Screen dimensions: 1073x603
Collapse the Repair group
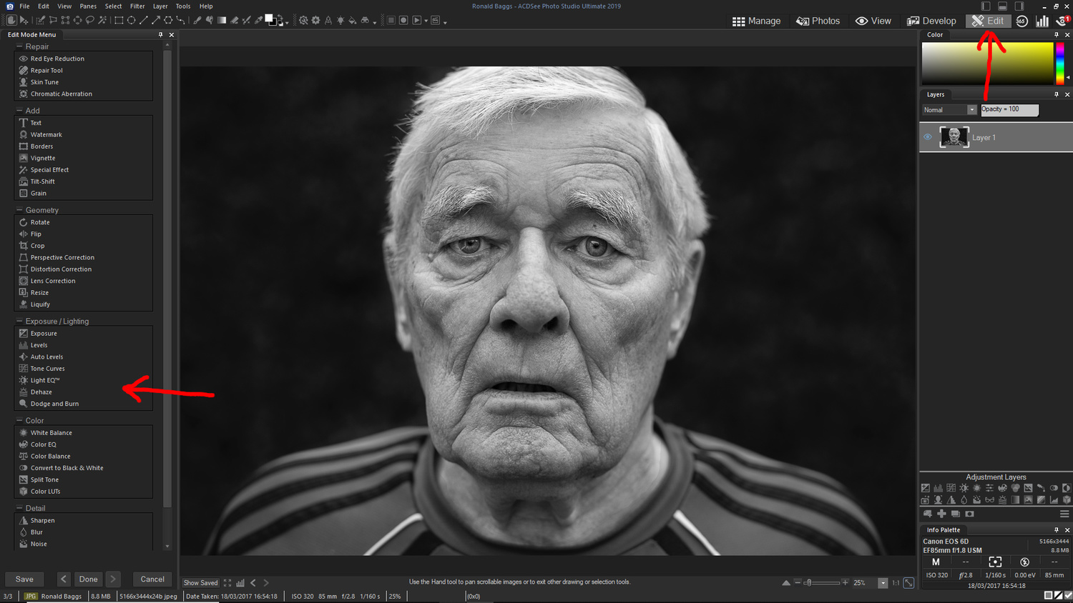(x=19, y=46)
